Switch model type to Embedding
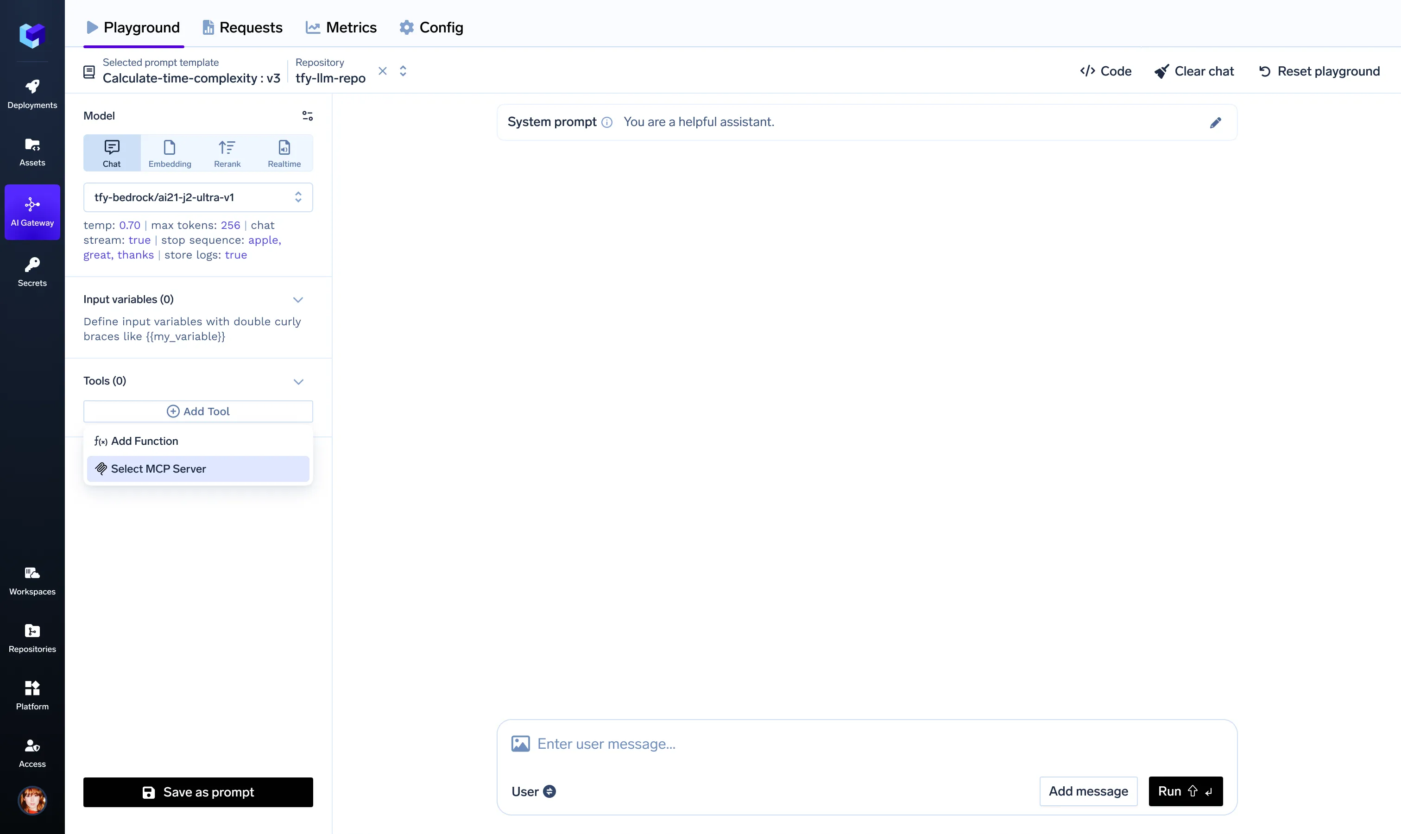The height and width of the screenshot is (834, 1401). point(170,153)
